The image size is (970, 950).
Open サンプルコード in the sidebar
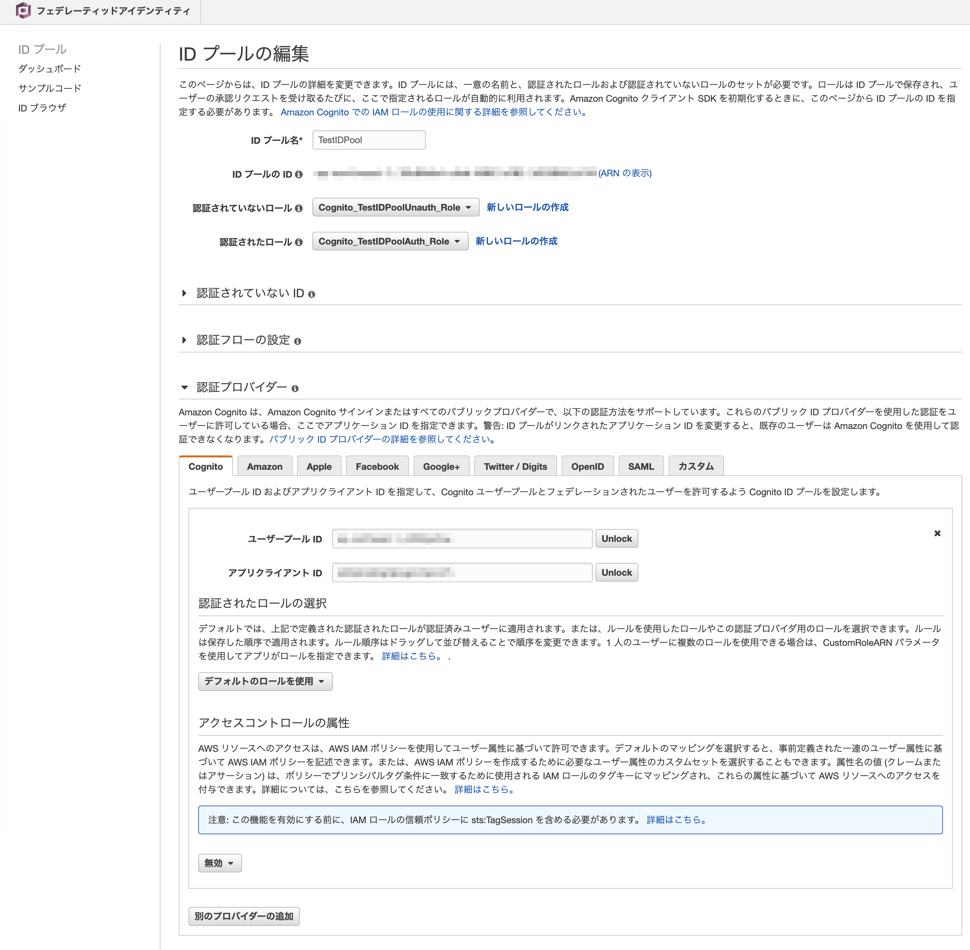[50, 88]
